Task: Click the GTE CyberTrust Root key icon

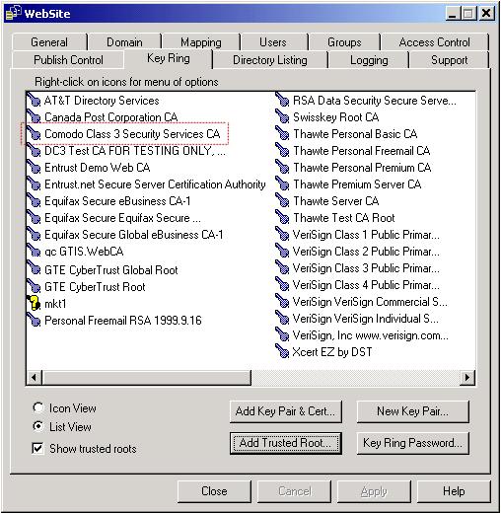Action: [34, 286]
